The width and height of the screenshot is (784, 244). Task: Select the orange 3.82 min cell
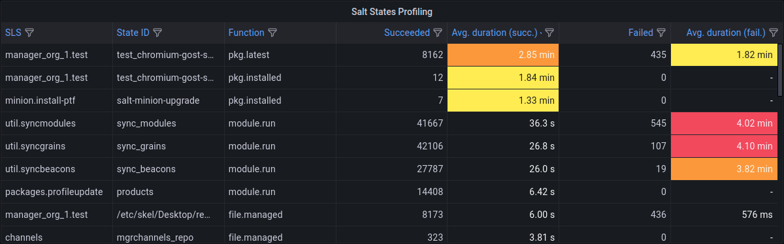pos(723,169)
